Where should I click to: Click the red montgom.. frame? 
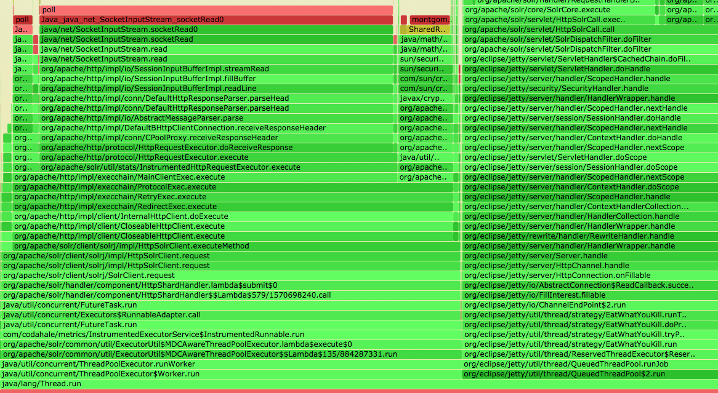[x=430, y=20]
